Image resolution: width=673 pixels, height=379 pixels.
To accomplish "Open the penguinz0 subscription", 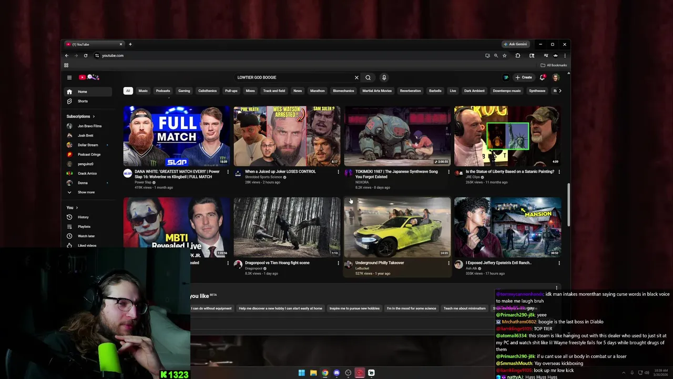I will click(x=88, y=164).
